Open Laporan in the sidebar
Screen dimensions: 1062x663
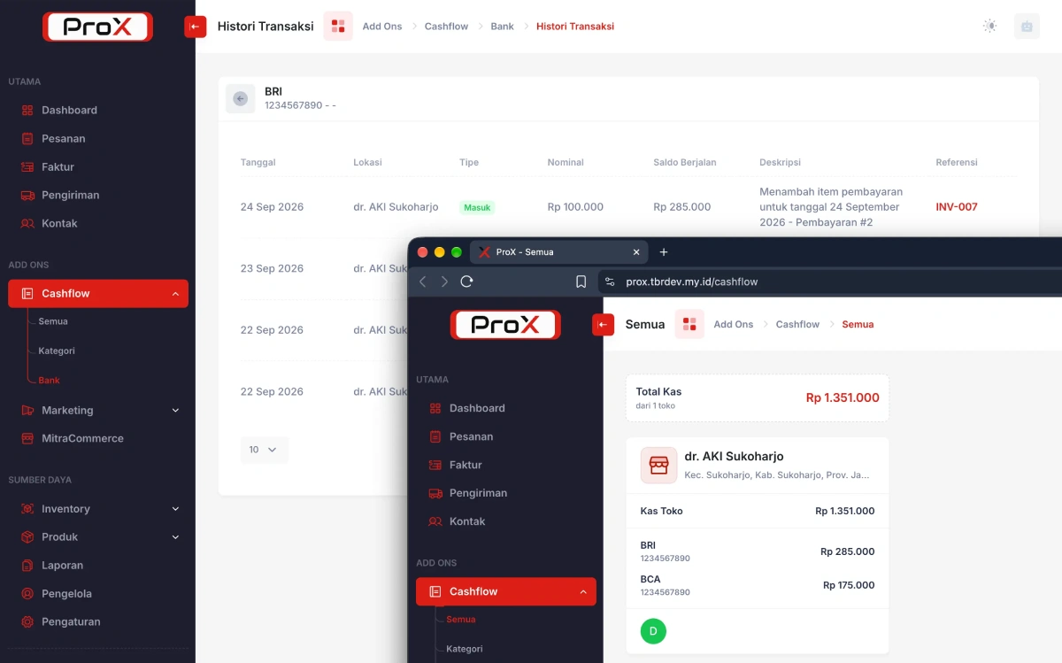63,566
